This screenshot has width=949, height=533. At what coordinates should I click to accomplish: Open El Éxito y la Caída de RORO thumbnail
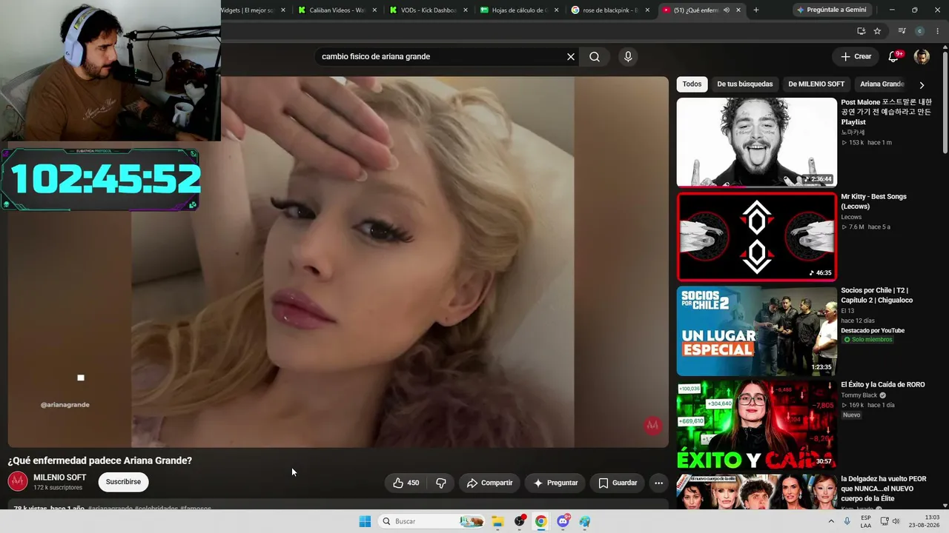click(756, 425)
